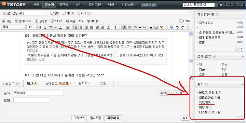Open blog selector 그녀의 환상의 성 dropdown
246x123 pixels.
coord(217,5)
